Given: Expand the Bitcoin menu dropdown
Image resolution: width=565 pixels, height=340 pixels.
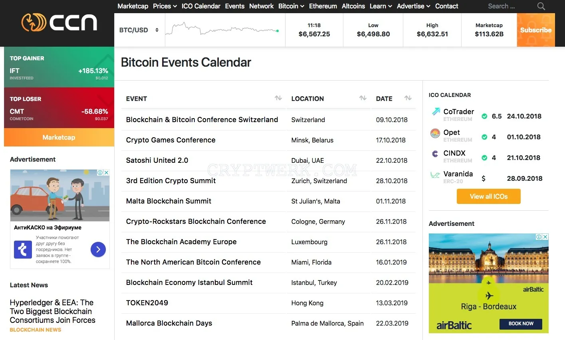Looking at the screenshot, I should (x=291, y=6).
